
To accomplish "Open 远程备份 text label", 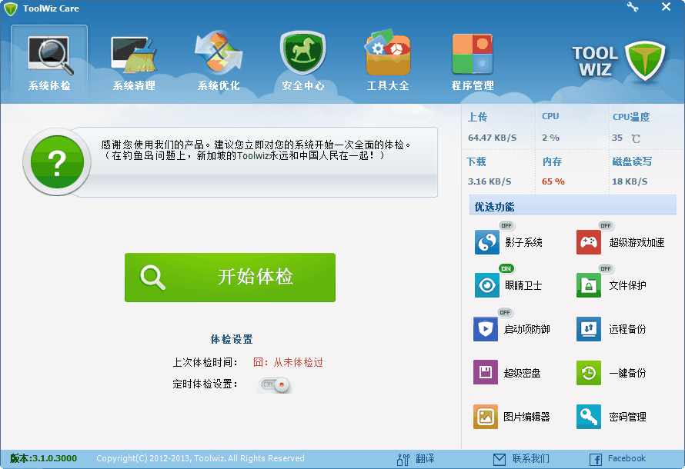I will pyautogui.click(x=627, y=329).
